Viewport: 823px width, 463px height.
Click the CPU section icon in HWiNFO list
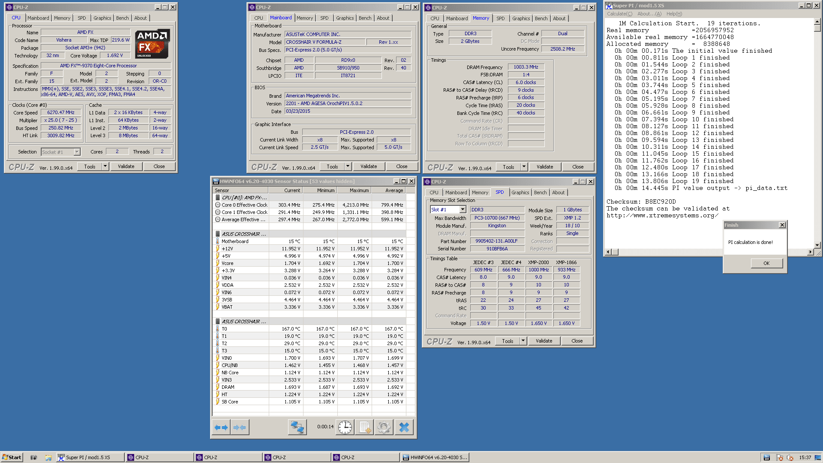click(218, 198)
